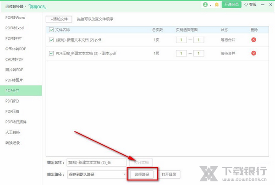
Task: Click the 打开目录 button
Action: tap(169, 174)
